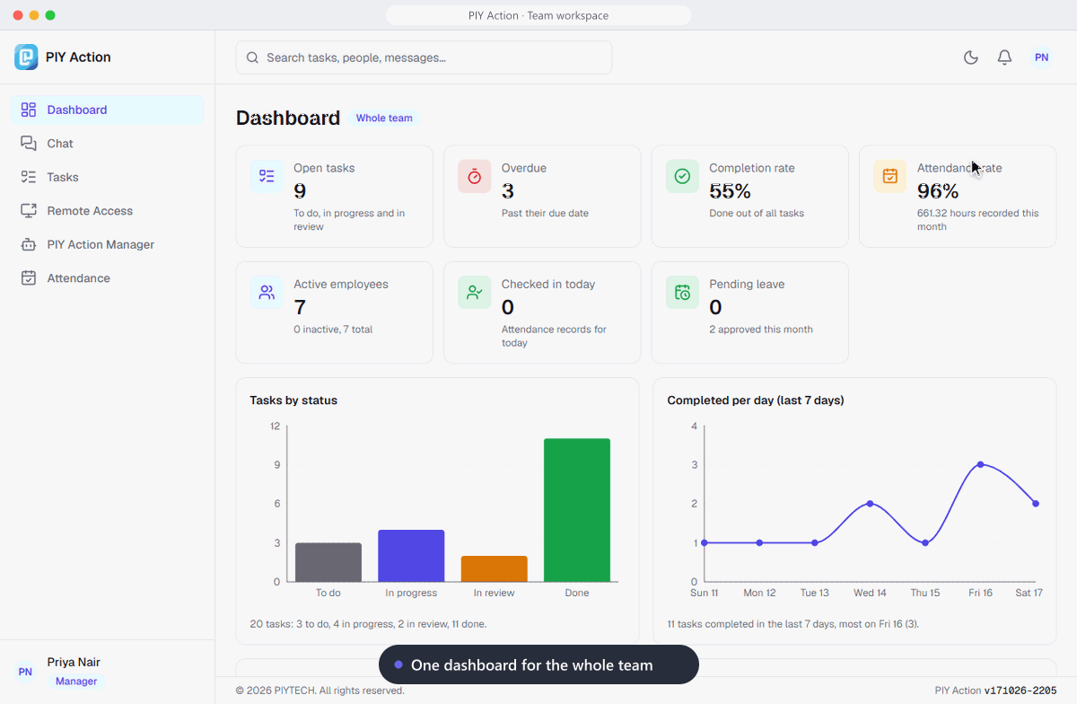Click the gray To do bar
Viewport: 1077px width, 704px height.
click(x=328, y=562)
